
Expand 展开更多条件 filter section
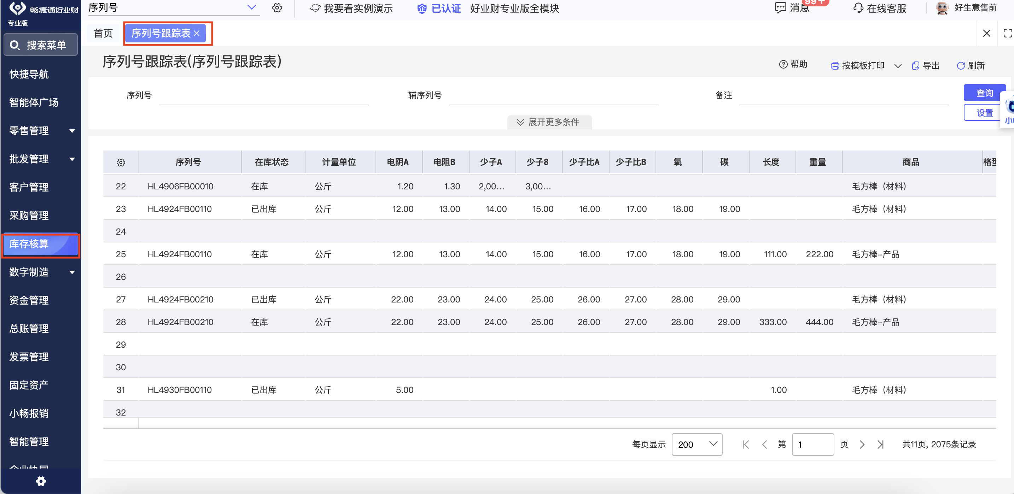click(x=549, y=122)
